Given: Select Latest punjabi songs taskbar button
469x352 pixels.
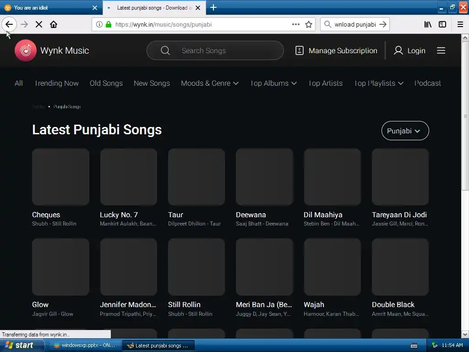Looking at the screenshot, I should (158, 346).
